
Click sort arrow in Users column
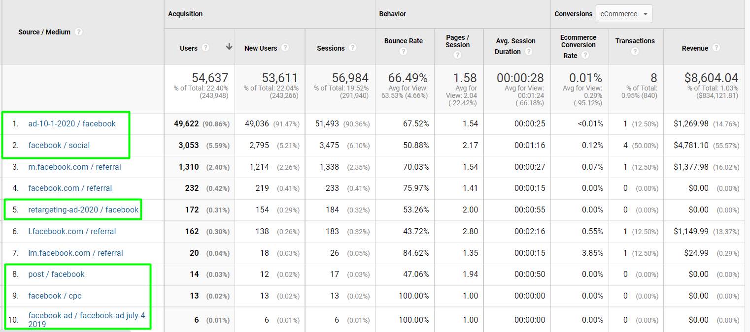click(229, 47)
